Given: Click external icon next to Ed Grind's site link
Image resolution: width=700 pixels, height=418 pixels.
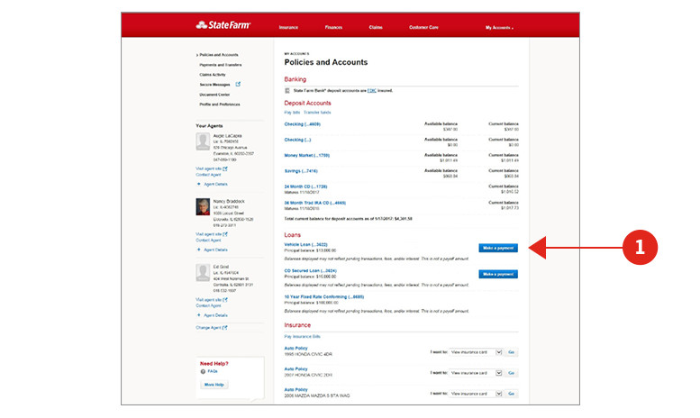Looking at the screenshot, I should click(225, 300).
